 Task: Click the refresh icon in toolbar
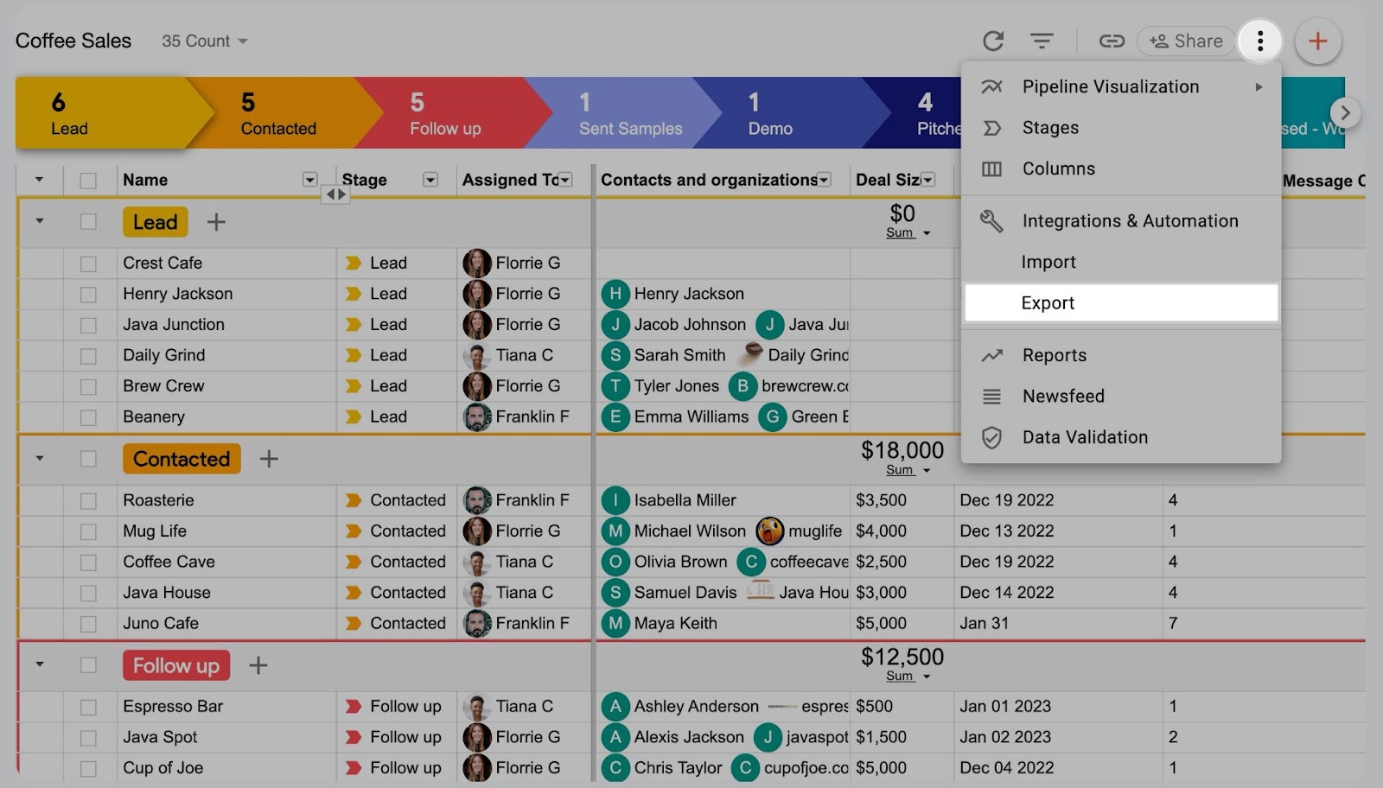pos(993,41)
